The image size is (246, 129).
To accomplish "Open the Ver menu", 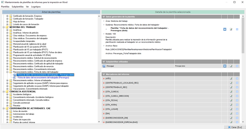I will pos(27,7).
